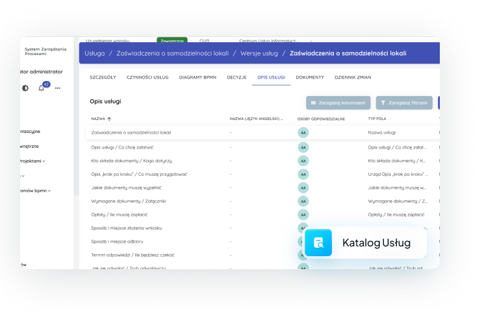Click the Usługa breadcrumb link
This screenshot has height=321, width=484.
(x=94, y=53)
